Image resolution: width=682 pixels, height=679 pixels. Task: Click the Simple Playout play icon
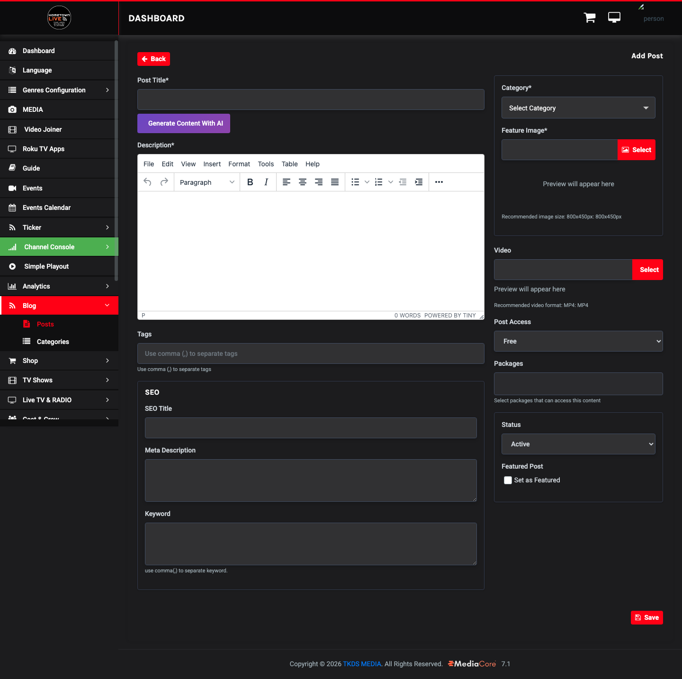(12, 266)
